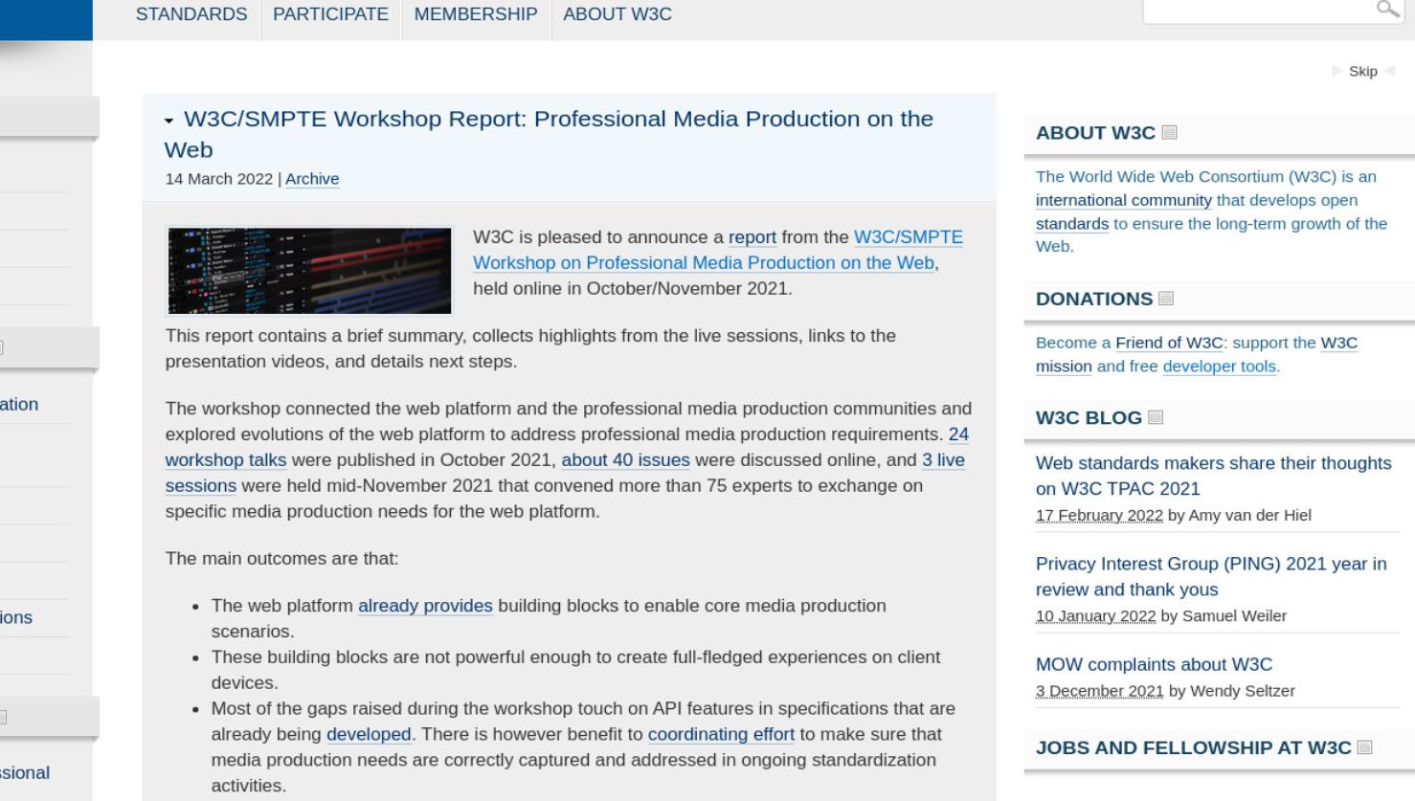The width and height of the screenshot is (1415, 801).
Task: Open the W3C/SMPTE Workshop on Professional Media link
Action: click(718, 250)
